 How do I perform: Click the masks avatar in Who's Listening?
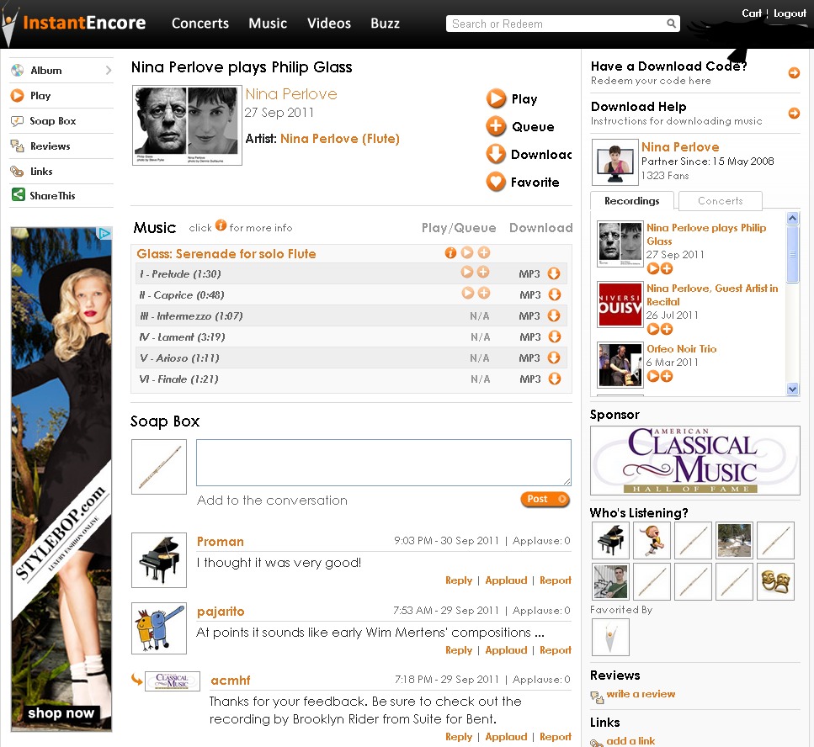[775, 581]
